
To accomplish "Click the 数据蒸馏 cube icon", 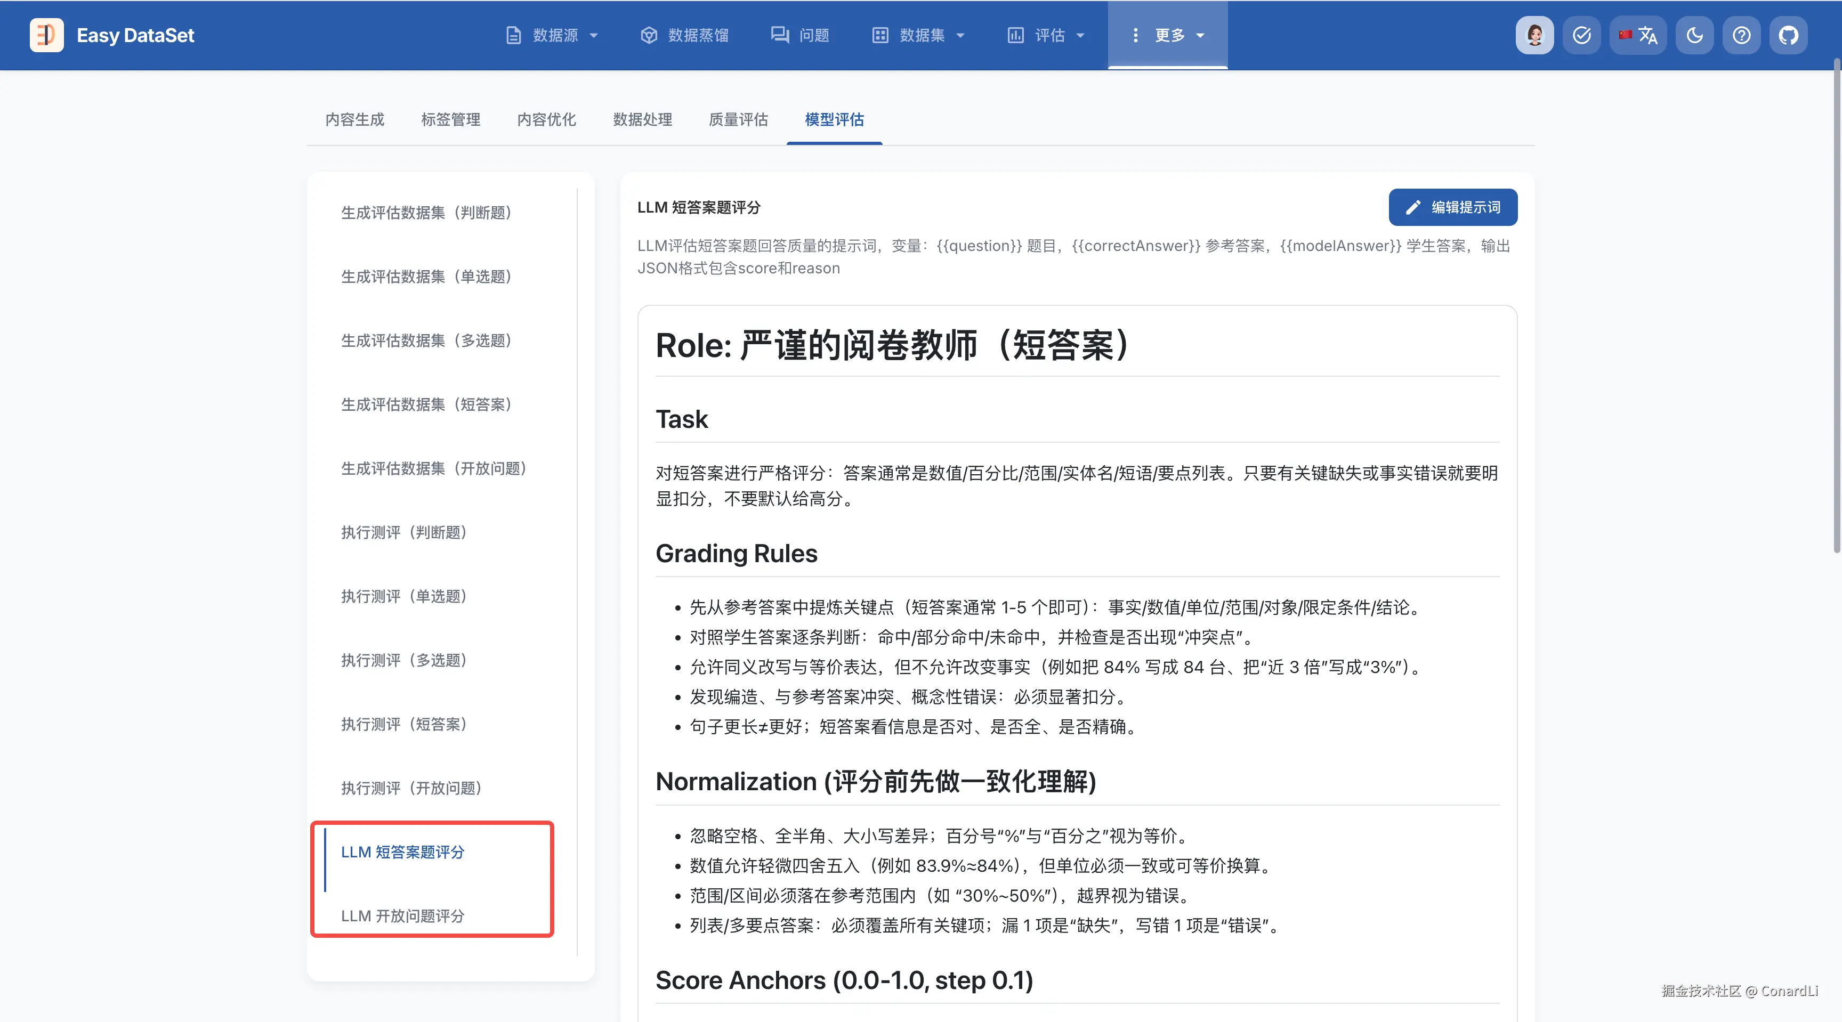I will pyautogui.click(x=649, y=35).
